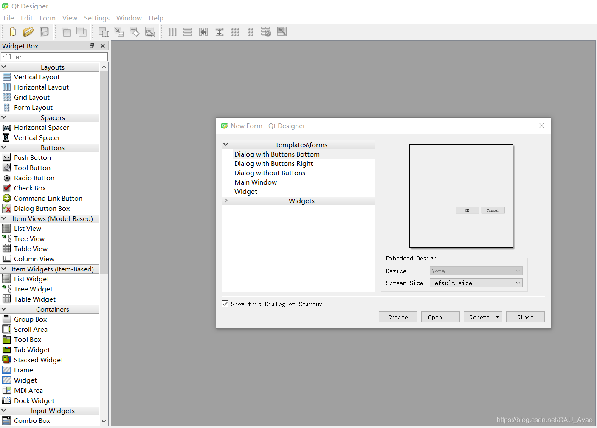Toggle Show this Dialog on Startup checkbox
Viewport: 597px width, 428px height.
click(225, 304)
